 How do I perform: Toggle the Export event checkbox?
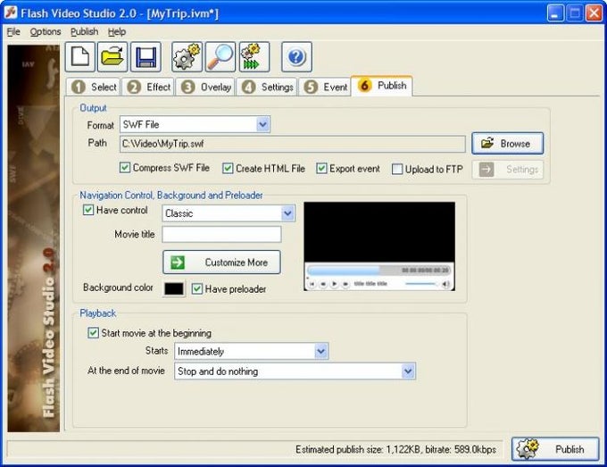321,168
